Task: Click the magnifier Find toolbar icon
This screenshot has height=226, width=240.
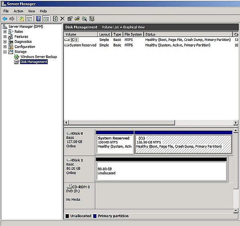Action: pos(84,18)
